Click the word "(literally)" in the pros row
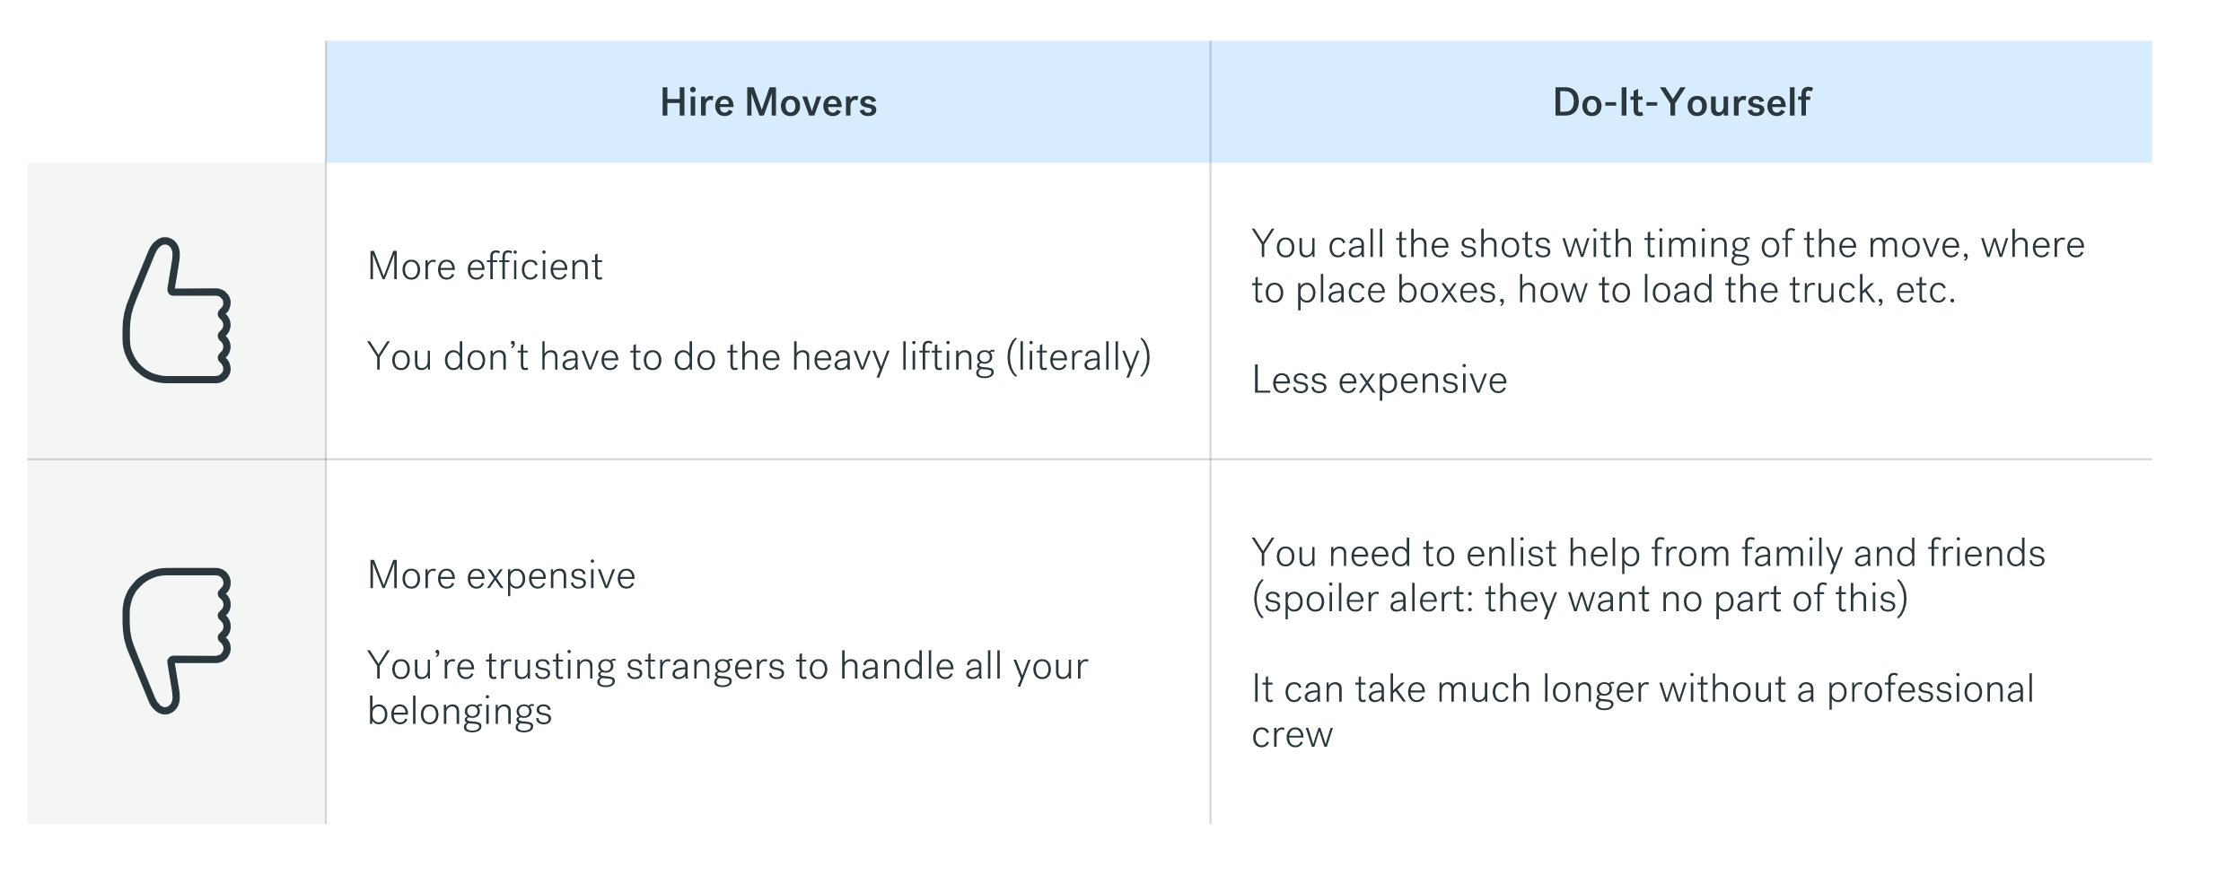 [x=1078, y=357]
